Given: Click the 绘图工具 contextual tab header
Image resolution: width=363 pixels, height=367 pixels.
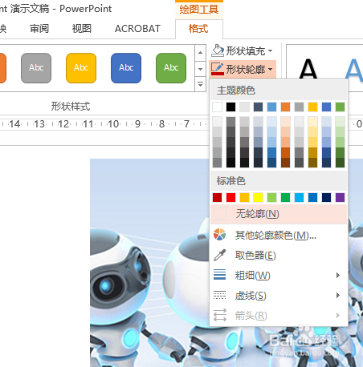Looking at the screenshot, I should (199, 10).
